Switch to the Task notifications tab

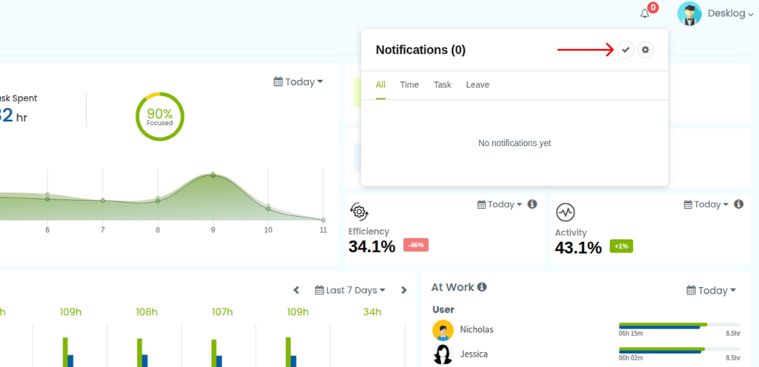(443, 85)
